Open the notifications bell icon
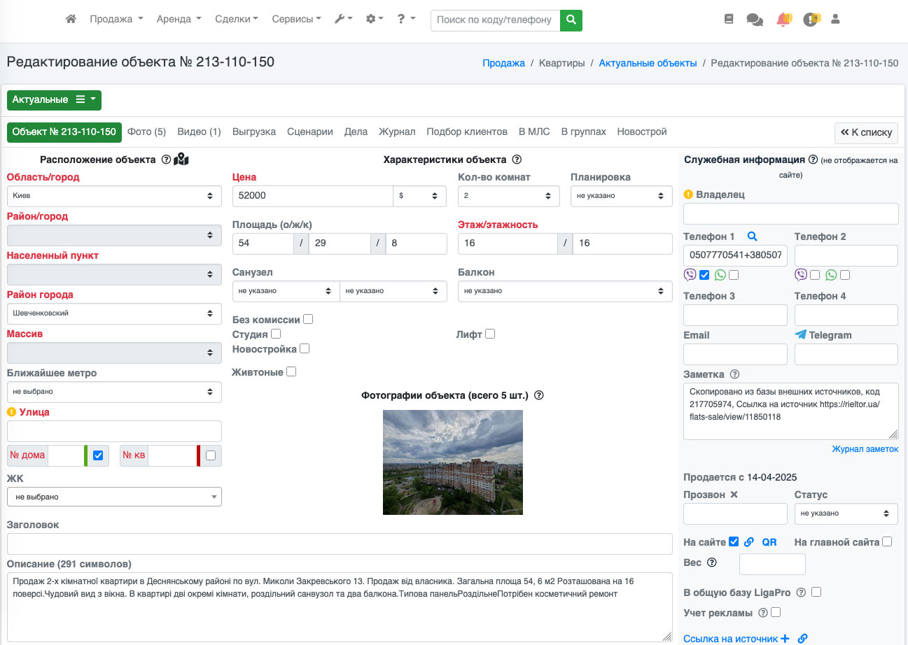Screen dimensions: 908x645 click(x=783, y=20)
